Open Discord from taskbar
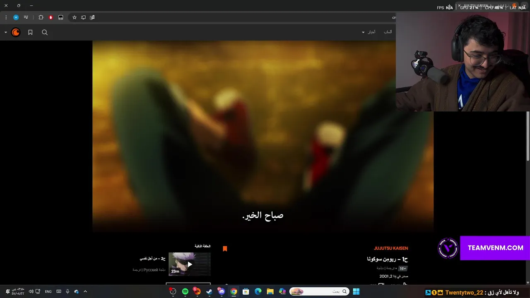The image size is (530, 298). (x=222, y=291)
